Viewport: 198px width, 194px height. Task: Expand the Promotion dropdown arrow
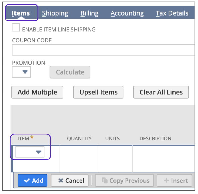coord(25,72)
